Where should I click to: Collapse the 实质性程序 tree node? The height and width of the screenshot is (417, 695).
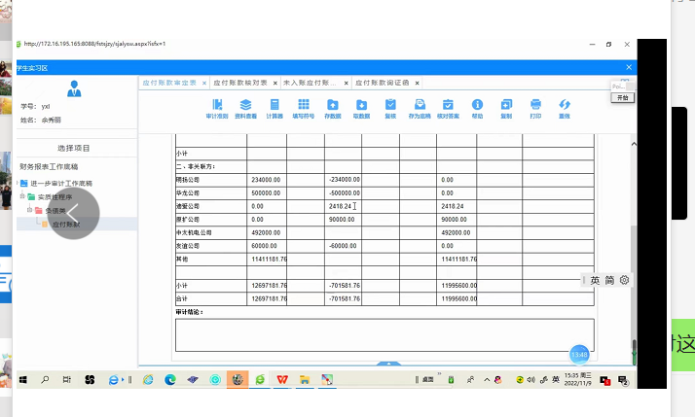point(22,196)
